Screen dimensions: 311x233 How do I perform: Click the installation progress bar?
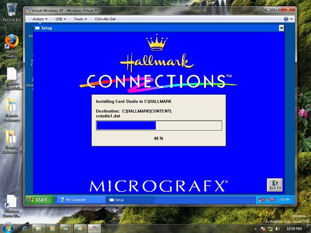coord(159,126)
